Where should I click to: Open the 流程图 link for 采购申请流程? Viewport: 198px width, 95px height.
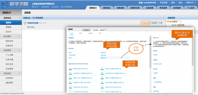tap(154, 23)
